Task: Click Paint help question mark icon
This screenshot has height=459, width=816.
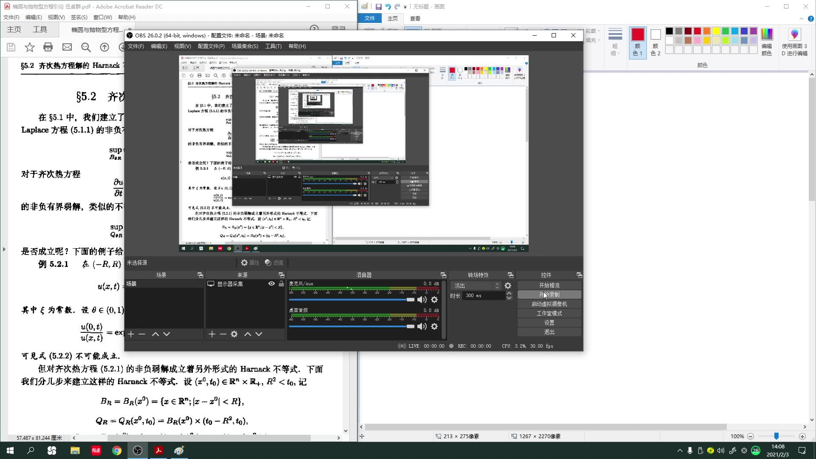Action: tap(810, 18)
